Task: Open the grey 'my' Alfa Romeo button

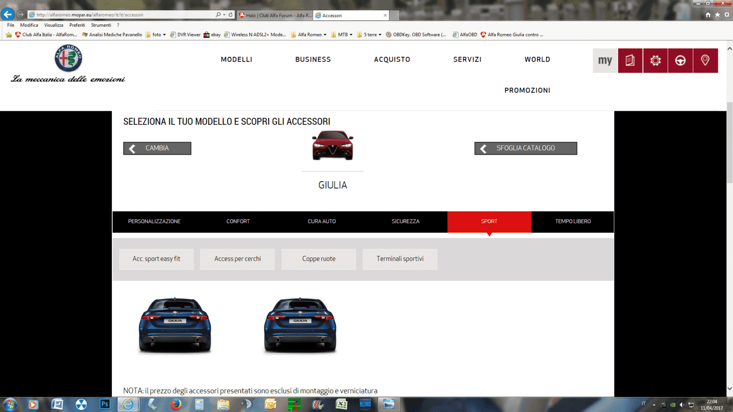Action: (x=605, y=61)
